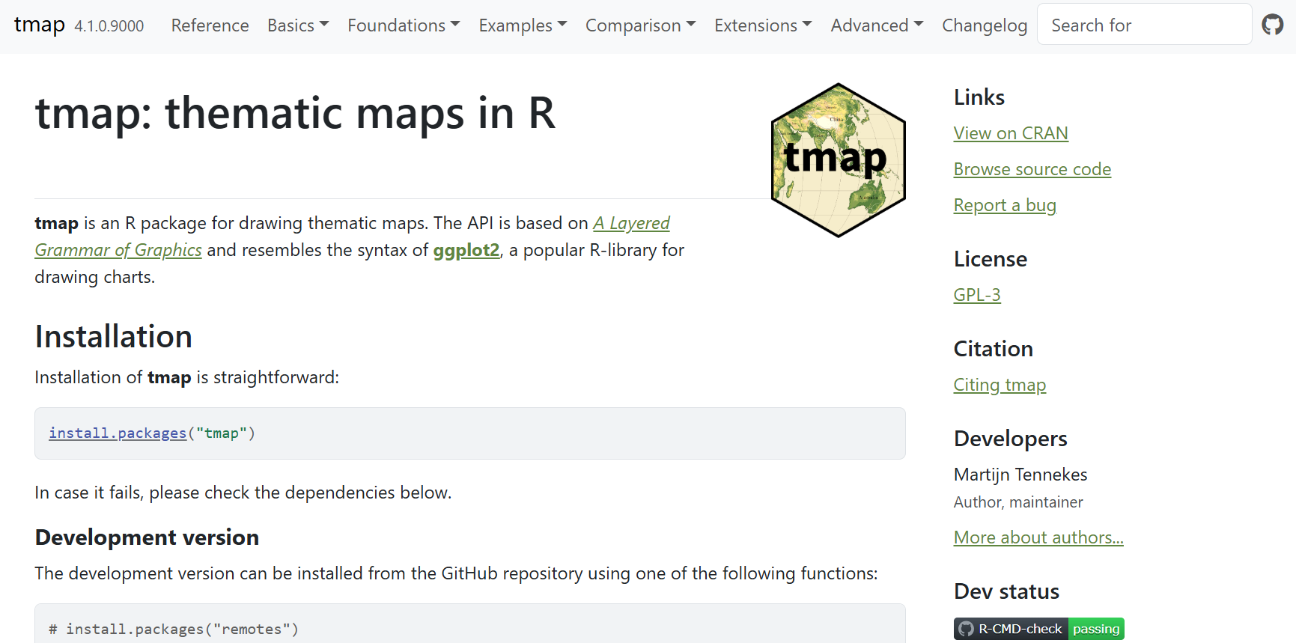
Task: Open the Changelog page
Action: (x=984, y=25)
